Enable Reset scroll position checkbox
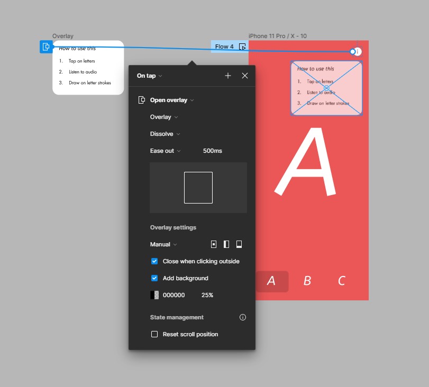 (154, 334)
